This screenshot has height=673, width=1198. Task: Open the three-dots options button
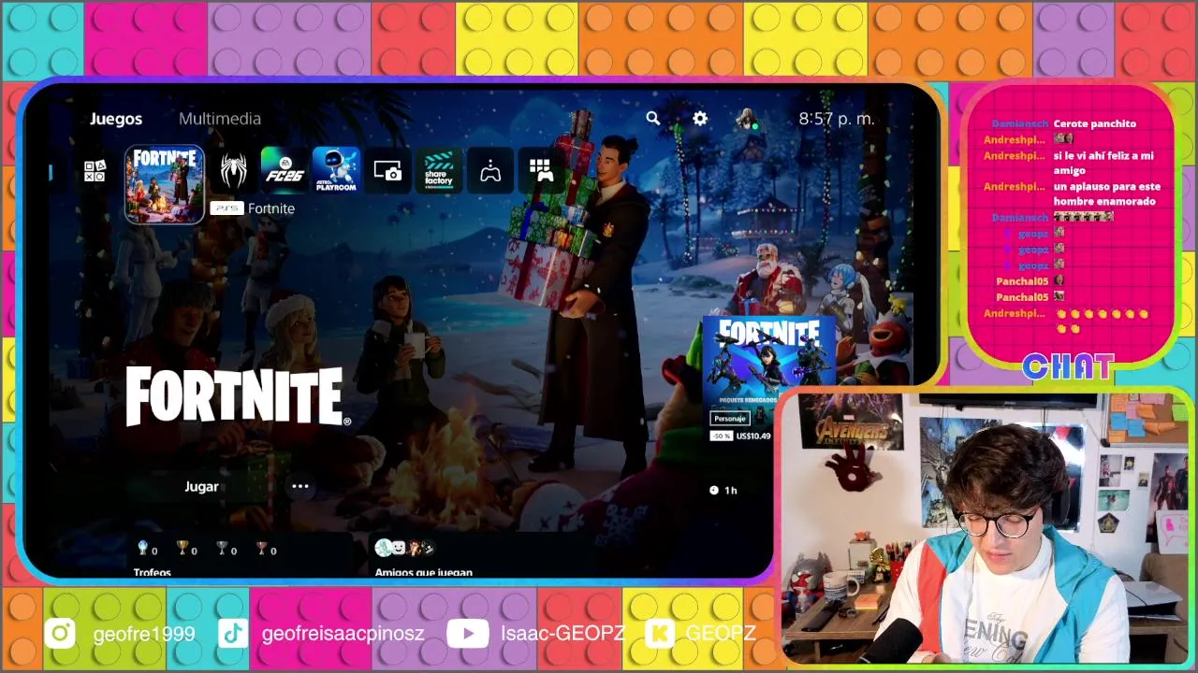pyautogui.click(x=300, y=486)
